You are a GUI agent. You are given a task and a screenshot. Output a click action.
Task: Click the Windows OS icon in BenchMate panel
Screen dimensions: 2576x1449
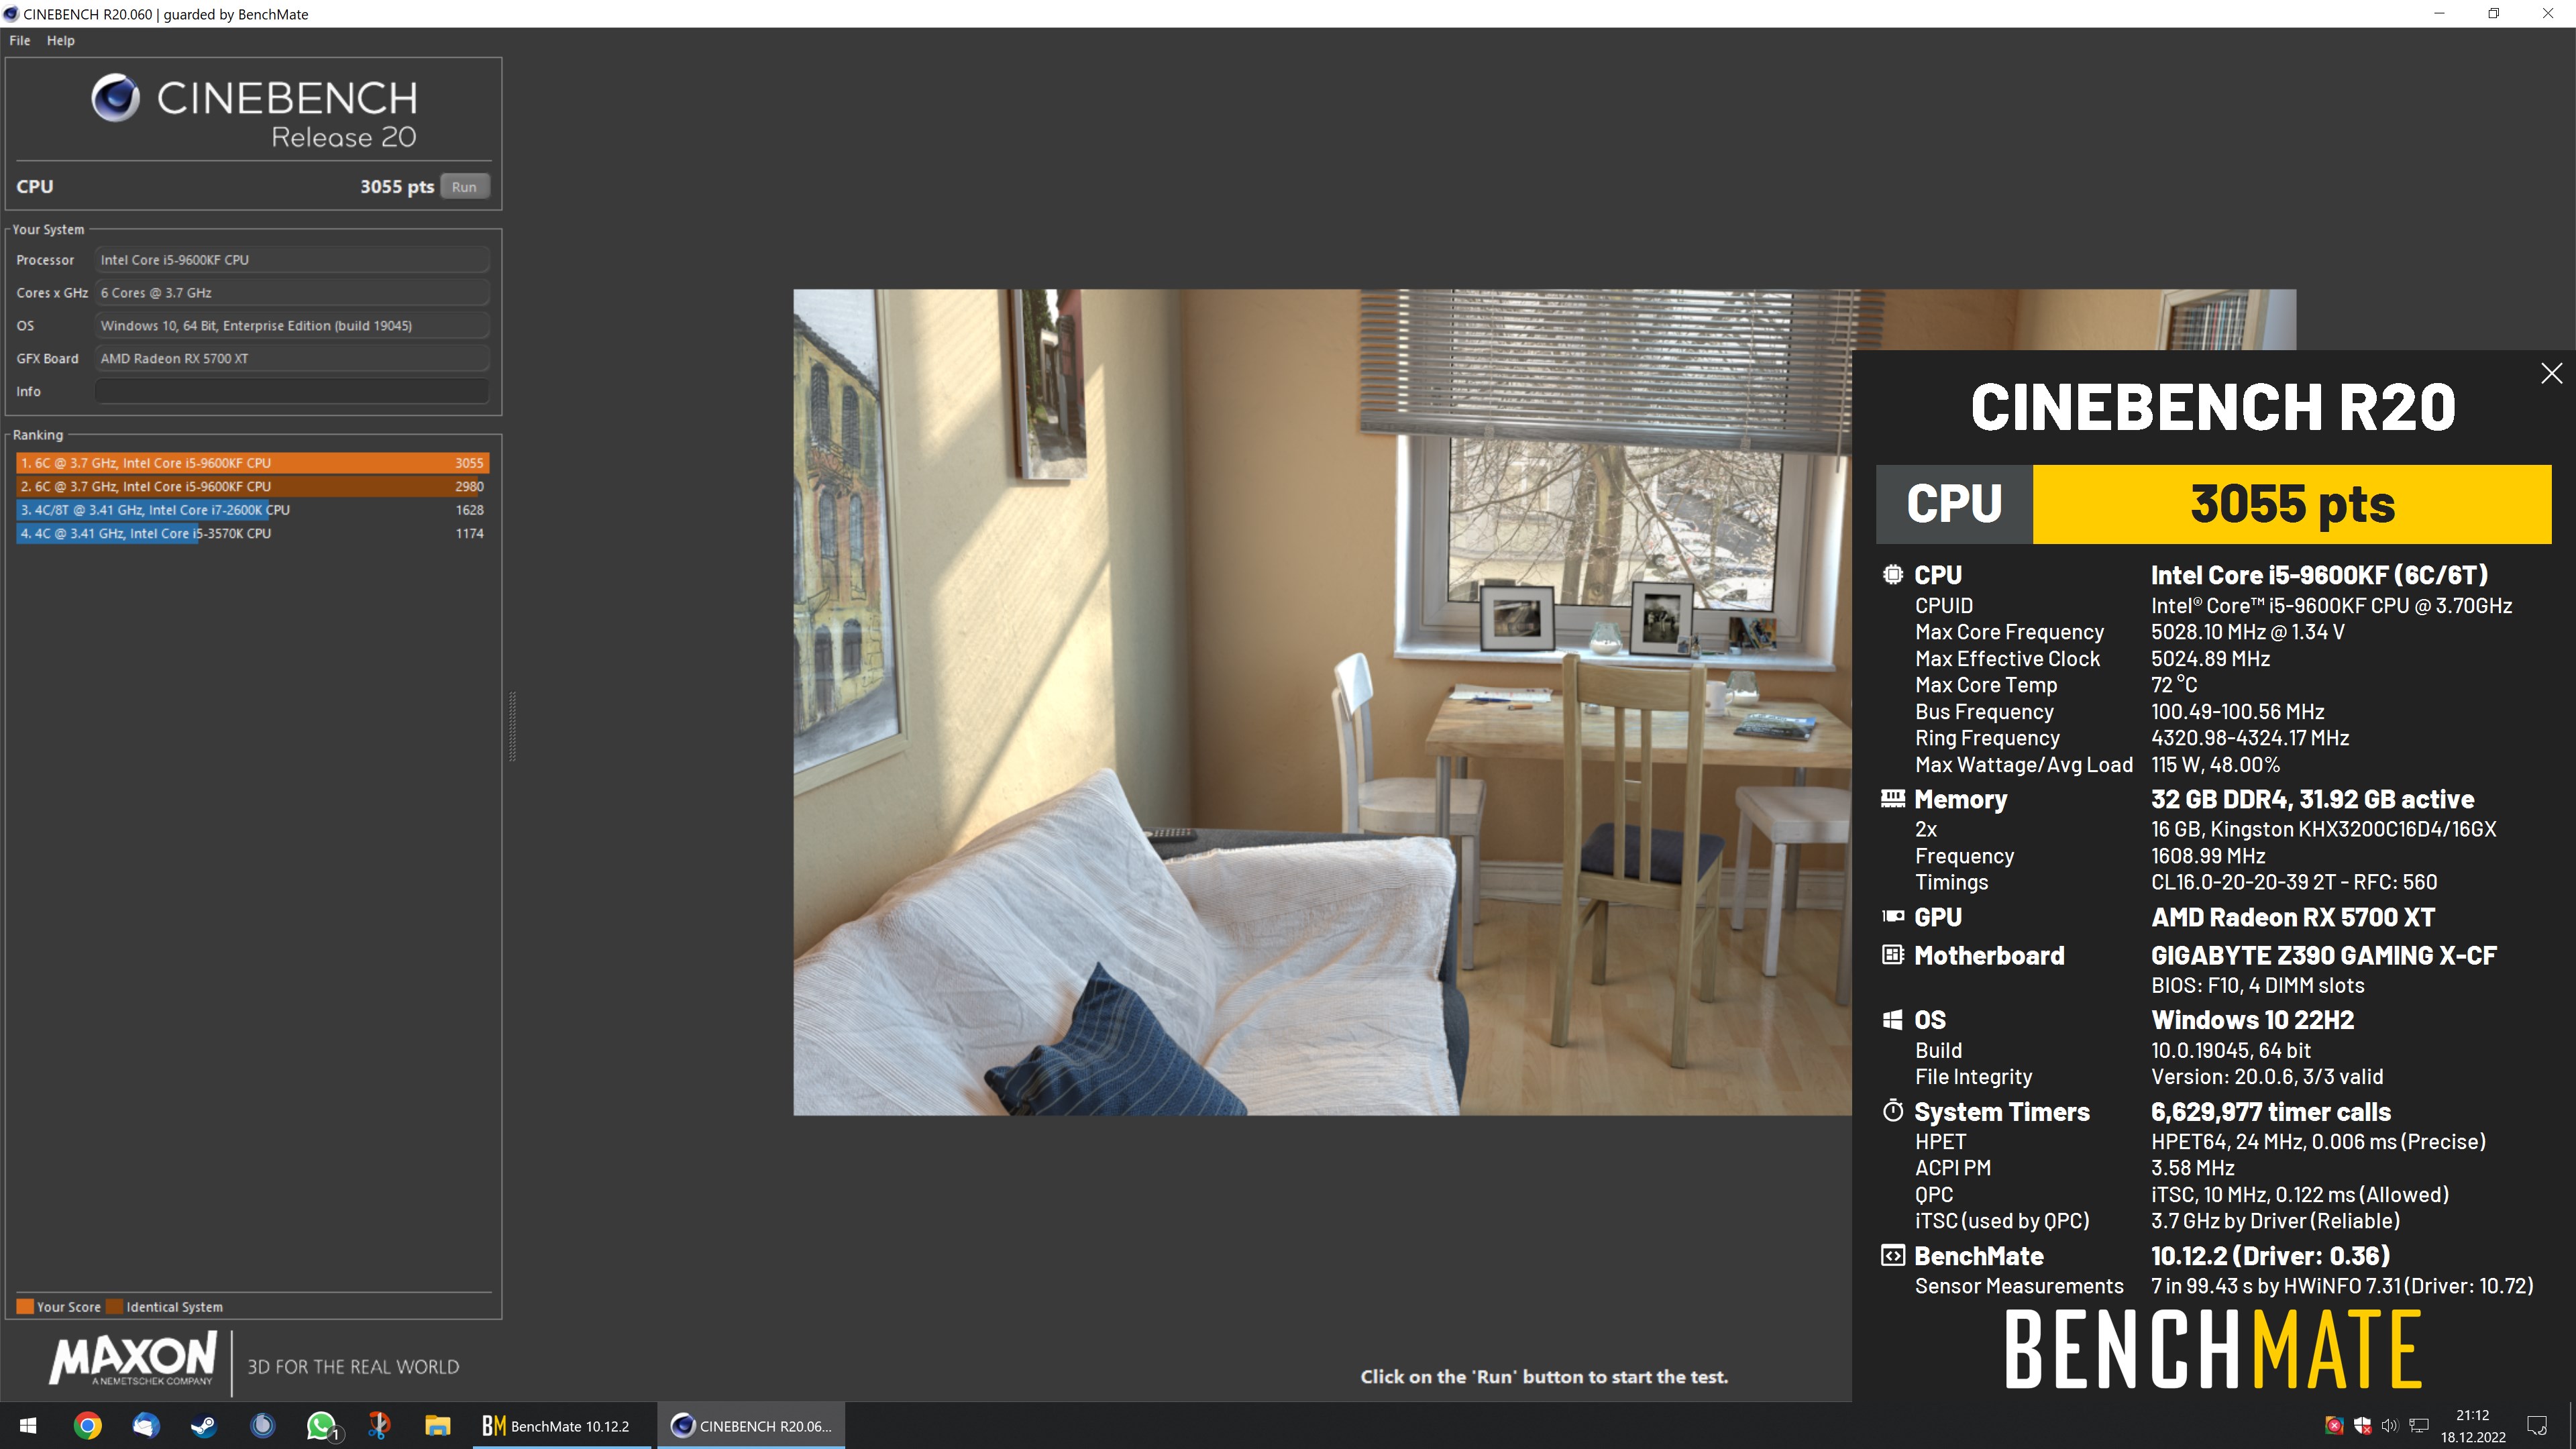pos(1892,1020)
